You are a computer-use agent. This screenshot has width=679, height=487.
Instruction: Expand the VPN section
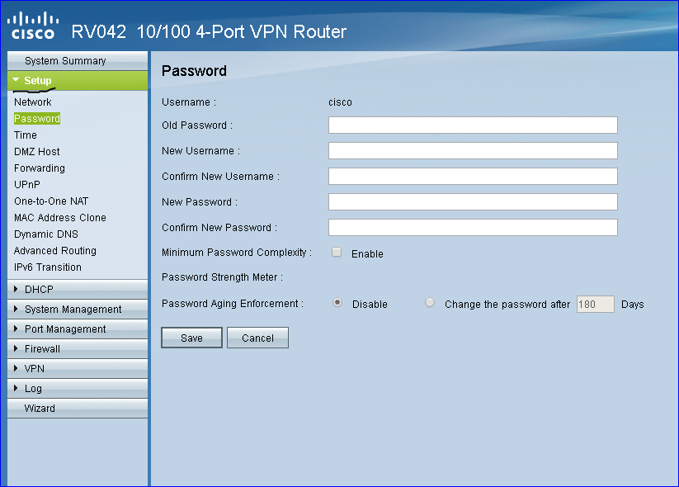[78, 369]
